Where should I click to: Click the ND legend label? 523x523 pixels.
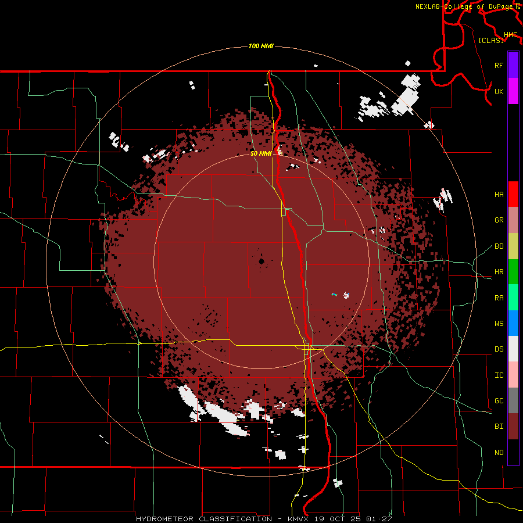tap(499, 453)
